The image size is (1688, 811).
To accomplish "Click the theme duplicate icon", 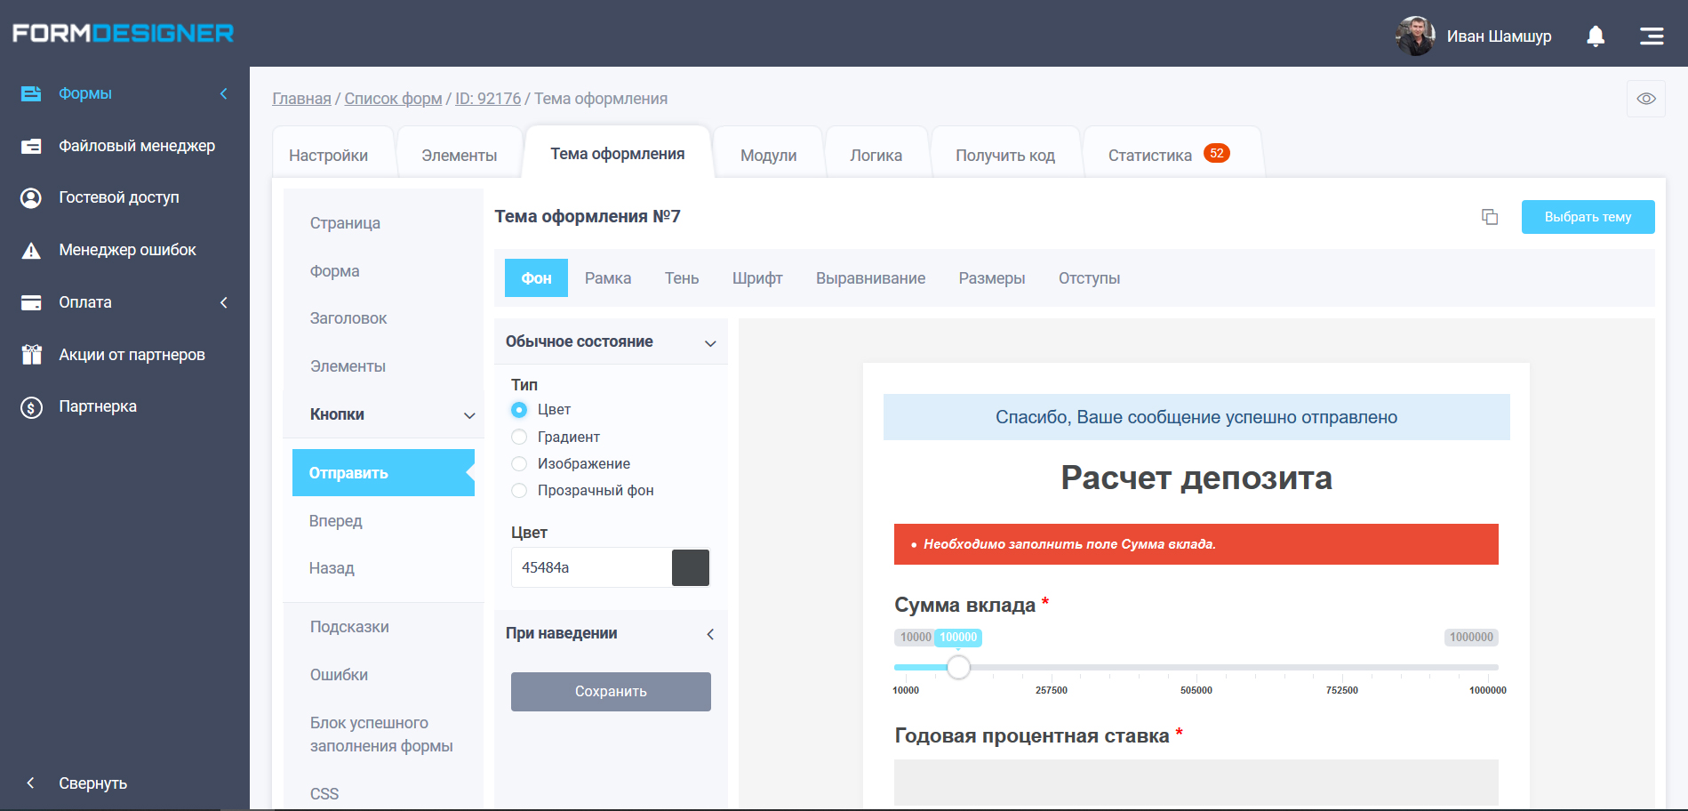I will point(1490,216).
